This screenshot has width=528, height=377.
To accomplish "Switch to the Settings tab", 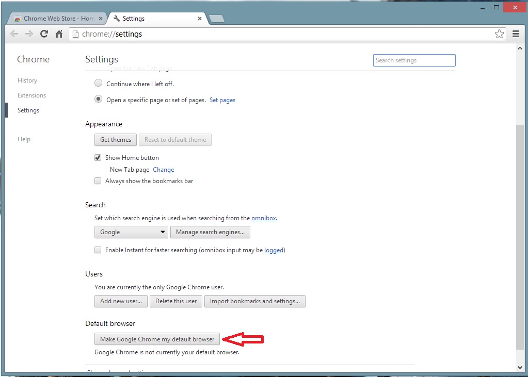I will pos(157,19).
